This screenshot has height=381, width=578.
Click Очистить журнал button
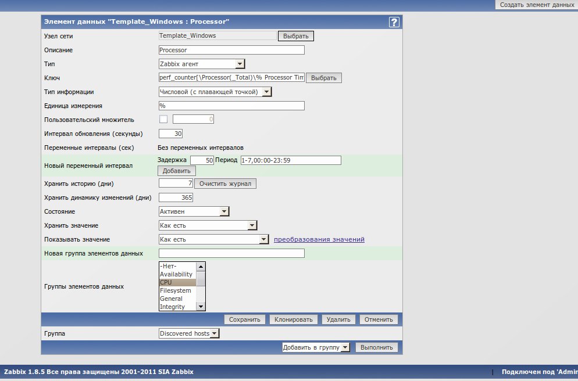[x=225, y=184]
